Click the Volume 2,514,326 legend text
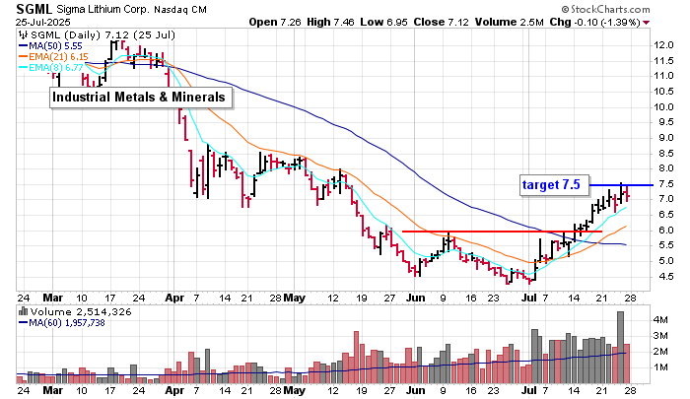This screenshot has width=690, height=399. (x=81, y=312)
